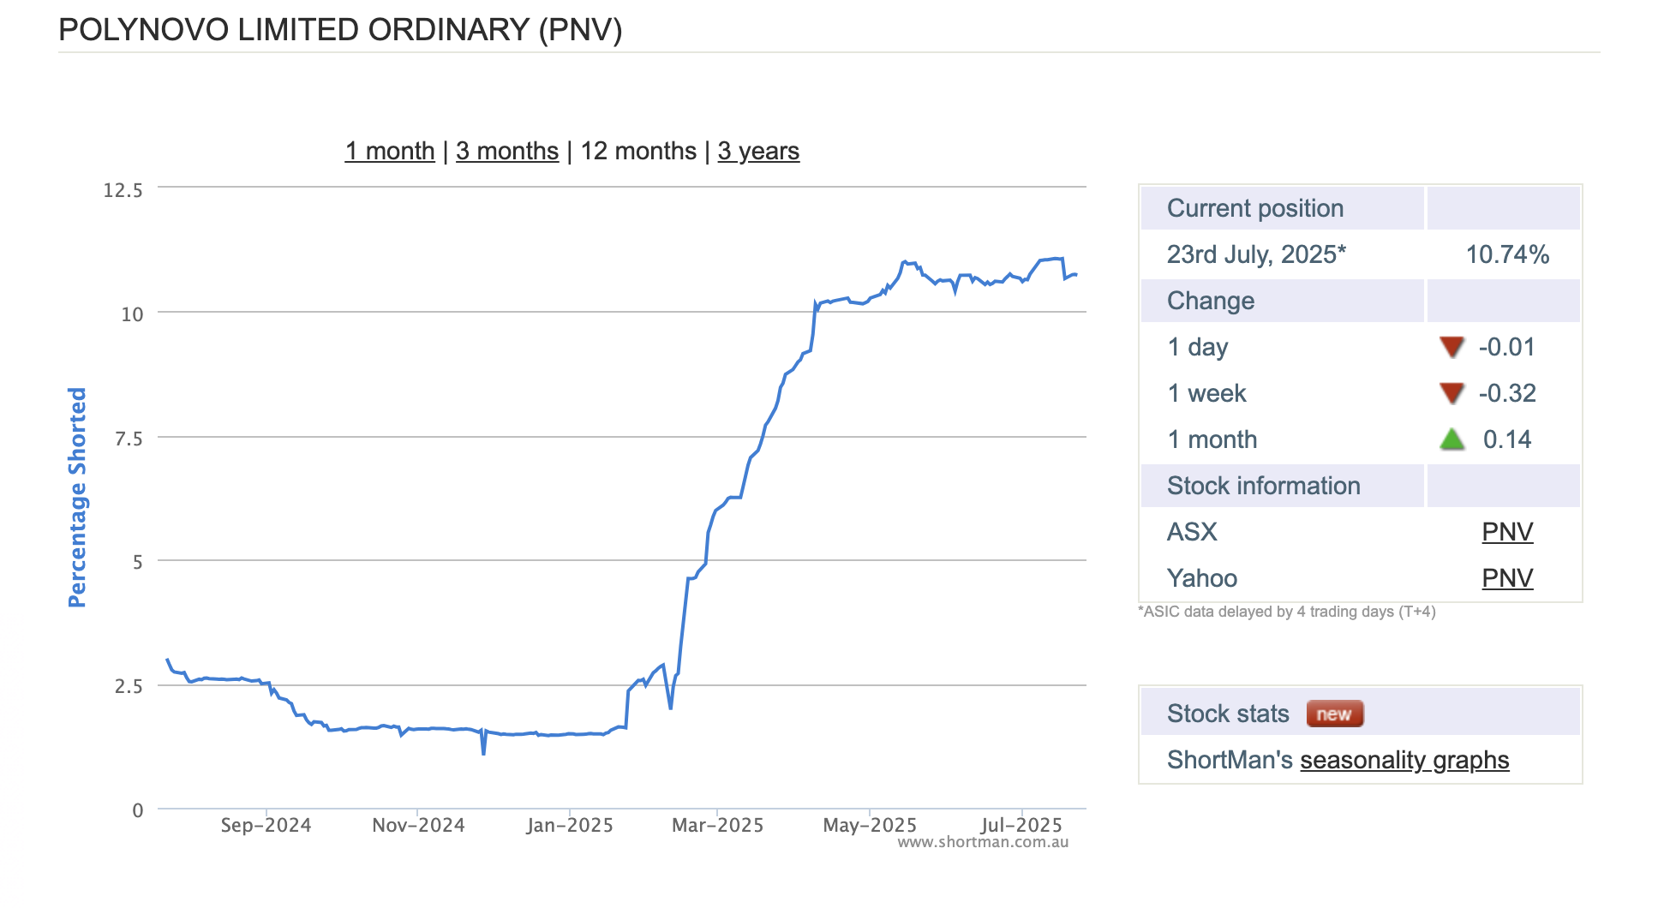Click the Sep-2024 axis label

pyautogui.click(x=266, y=825)
